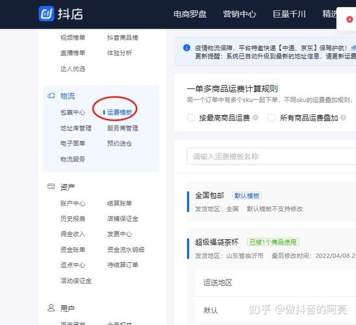Click the help icon next to 按最高商品运费
Screen dimensions: 356x325
click(255, 118)
